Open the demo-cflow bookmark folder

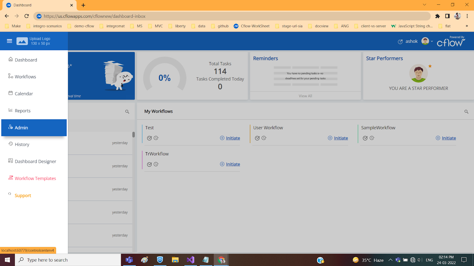(81, 26)
